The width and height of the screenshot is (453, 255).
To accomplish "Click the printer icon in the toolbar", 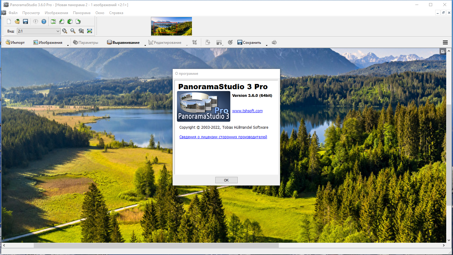I will 274,43.
